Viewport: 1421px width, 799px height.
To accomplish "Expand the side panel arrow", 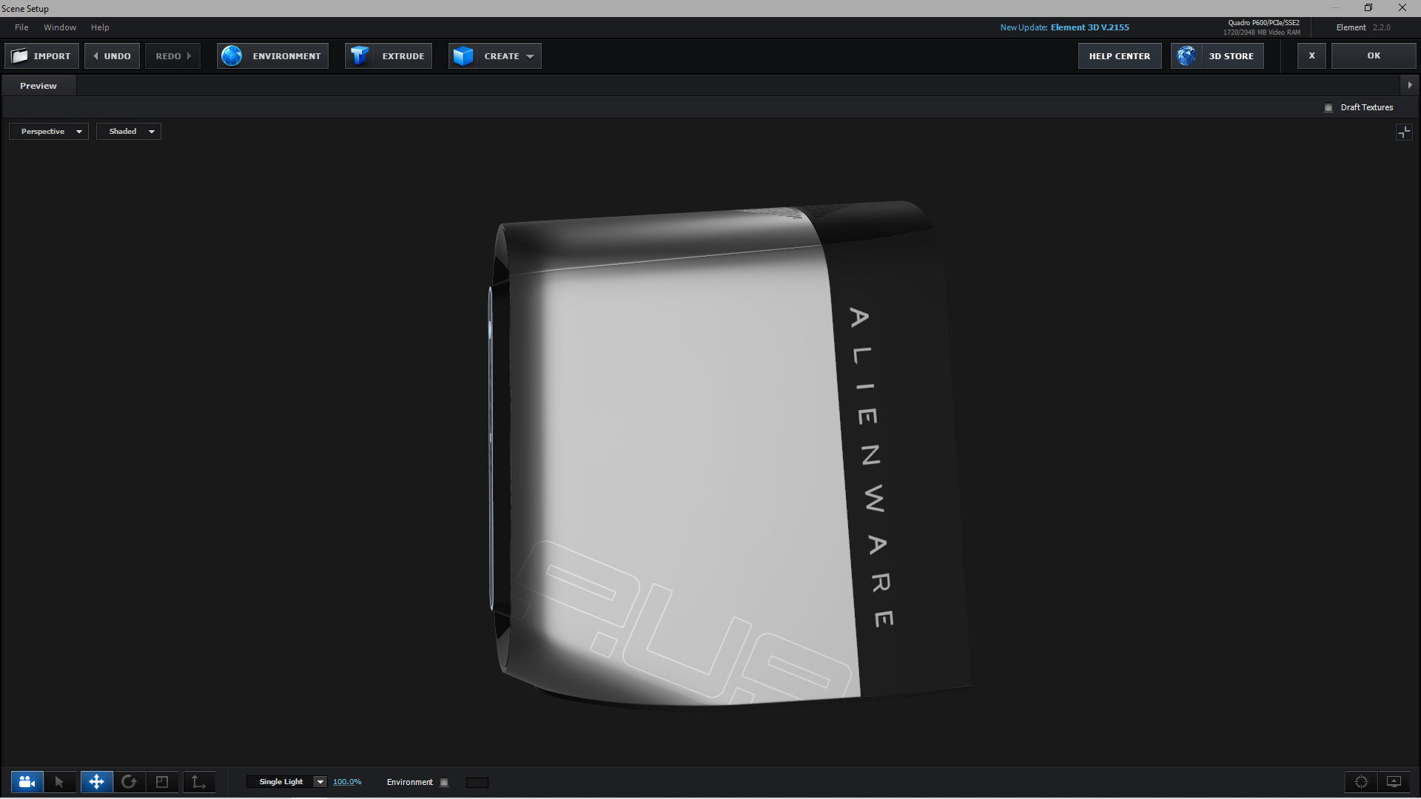I will [x=1410, y=85].
